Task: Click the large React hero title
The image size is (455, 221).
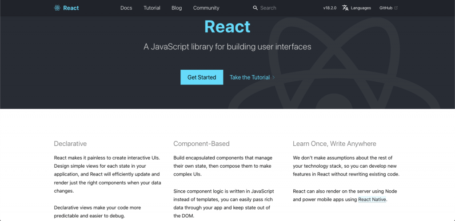Action: click(x=227, y=26)
